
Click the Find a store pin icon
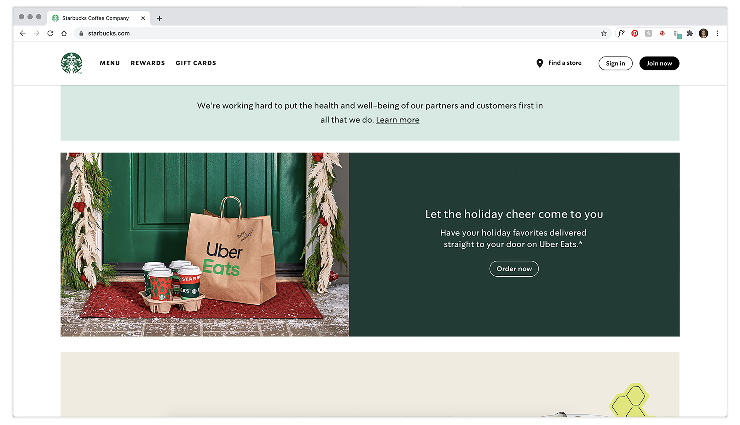point(540,63)
